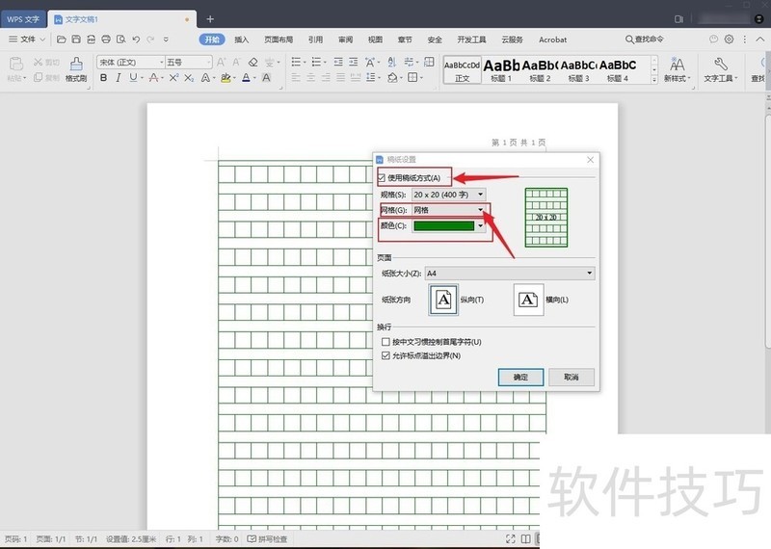Select the Format Painter (格式刷) tool
This screenshot has width=771, height=549.
coord(76,69)
